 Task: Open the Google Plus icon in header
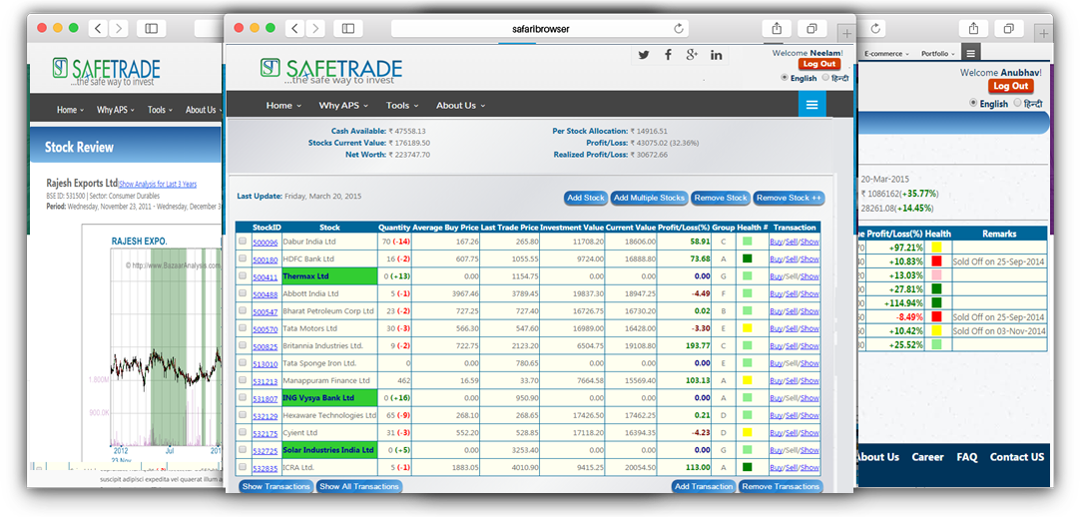693,55
